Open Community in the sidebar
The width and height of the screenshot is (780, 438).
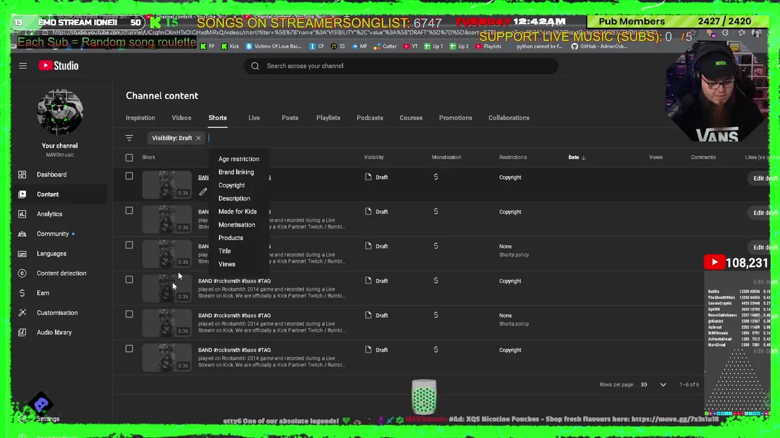[52, 234]
